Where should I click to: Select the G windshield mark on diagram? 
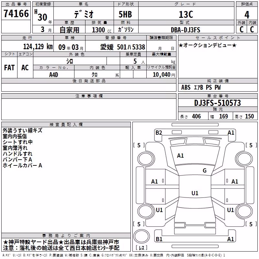(205, 171)
